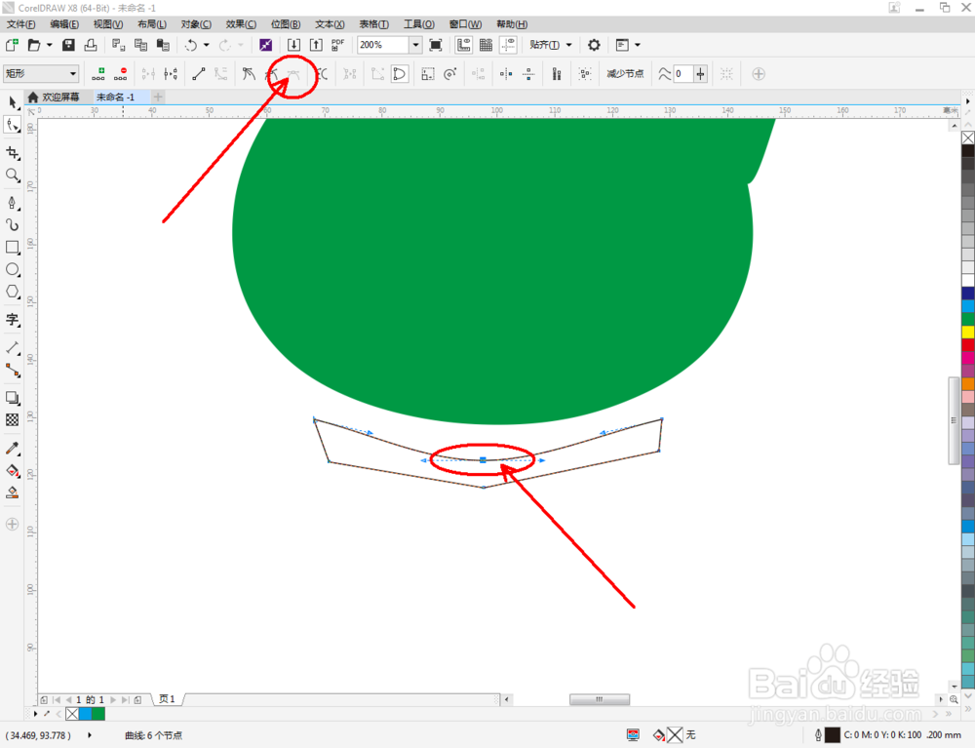
Task: Pick the yellow palette swatch
Action: pos(968,332)
